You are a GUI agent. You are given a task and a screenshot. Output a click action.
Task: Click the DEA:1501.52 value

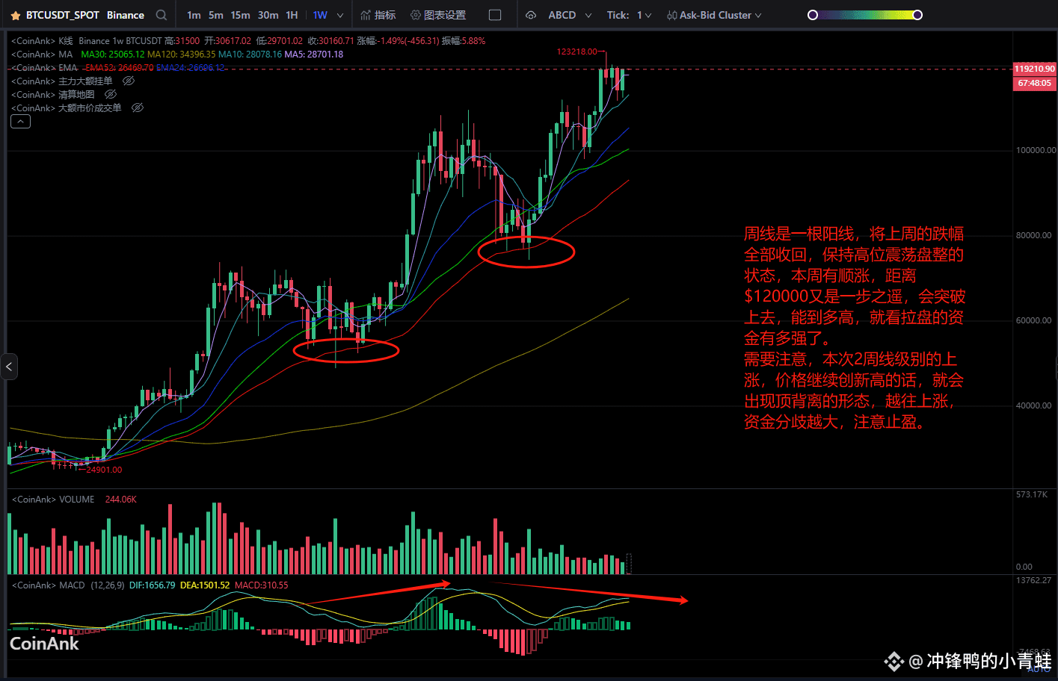point(204,585)
